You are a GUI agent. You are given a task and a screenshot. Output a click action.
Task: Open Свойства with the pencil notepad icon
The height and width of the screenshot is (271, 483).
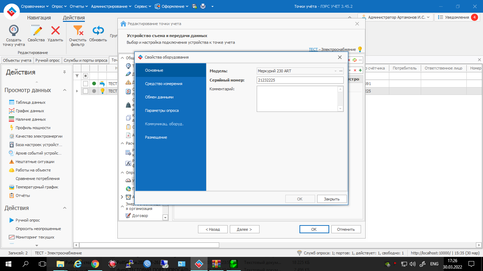click(36, 31)
